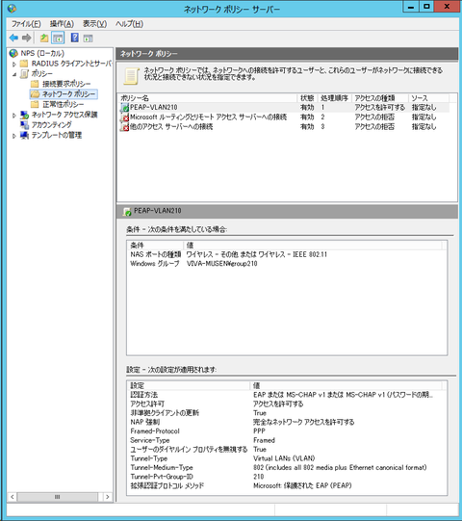Screen dimensions: 462x521
Task: Click the ポリシー node icon
Action: pyautogui.click(x=24, y=74)
